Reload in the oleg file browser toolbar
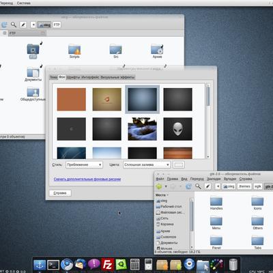Screen dimensions: 273x273 tap(4, 25)
